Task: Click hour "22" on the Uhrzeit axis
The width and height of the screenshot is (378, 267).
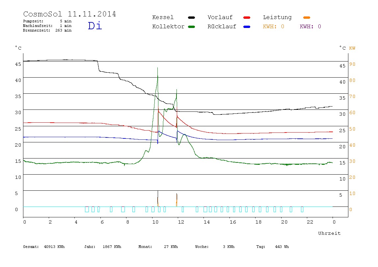Action: click(310, 222)
